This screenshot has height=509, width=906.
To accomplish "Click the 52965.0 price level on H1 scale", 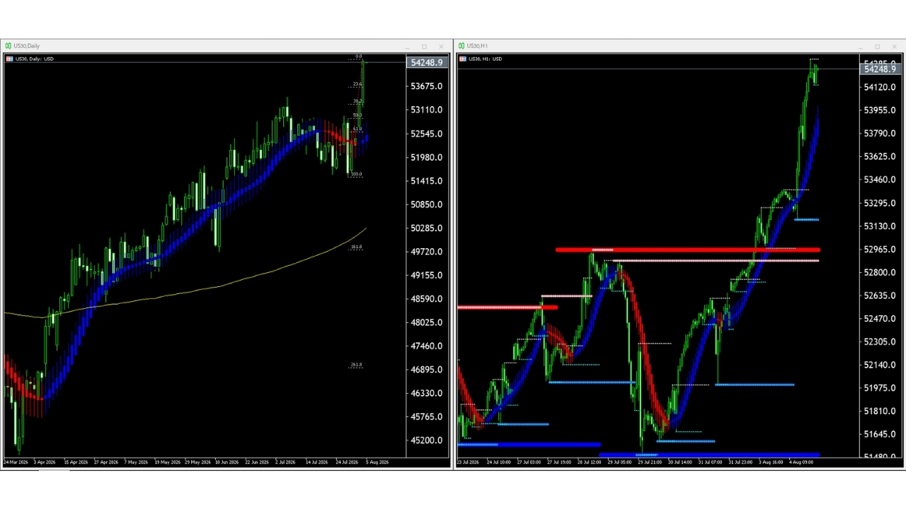I will (879, 250).
